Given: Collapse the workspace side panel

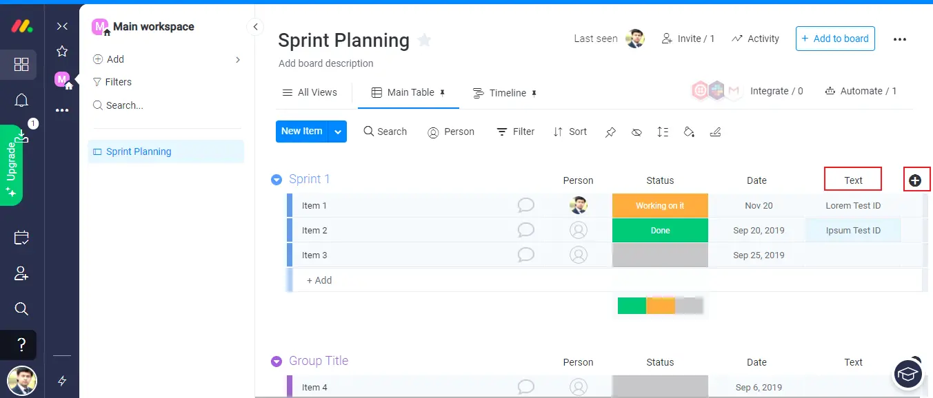Looking at the screenshot, I should tap(255, 27).
